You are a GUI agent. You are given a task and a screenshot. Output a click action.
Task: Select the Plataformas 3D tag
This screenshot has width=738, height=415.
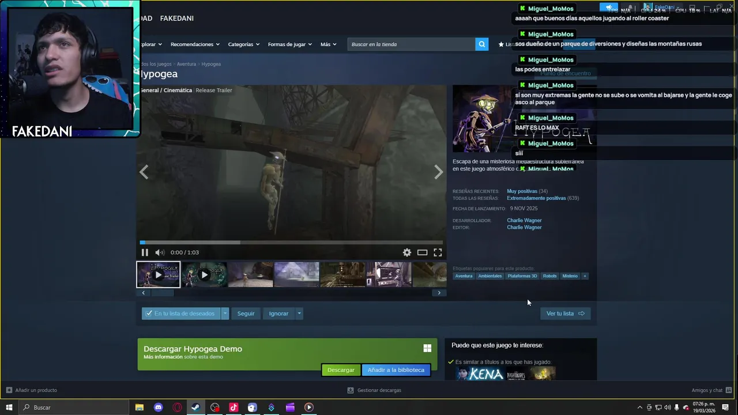click(522, 276)
